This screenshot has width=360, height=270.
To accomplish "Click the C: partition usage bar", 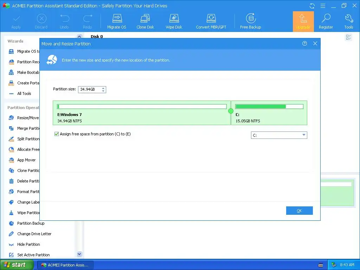I will point(269,107).
